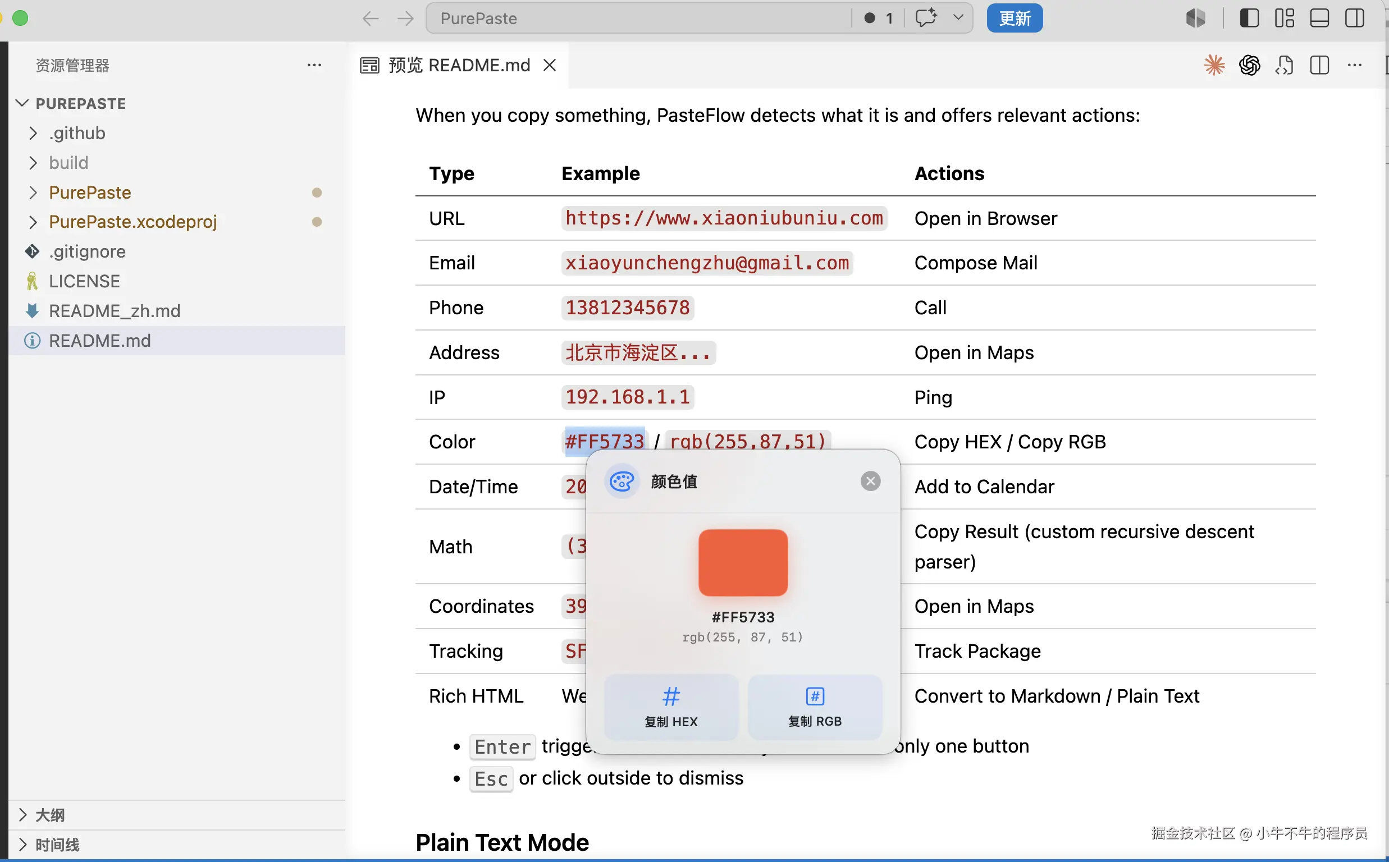Click the Compose Mail action text
Viewport: 1389px width, 862px height.
click(x=976, y=263)
